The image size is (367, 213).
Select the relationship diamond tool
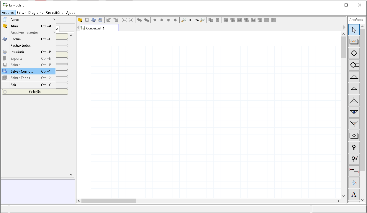(x=354, y=53)
